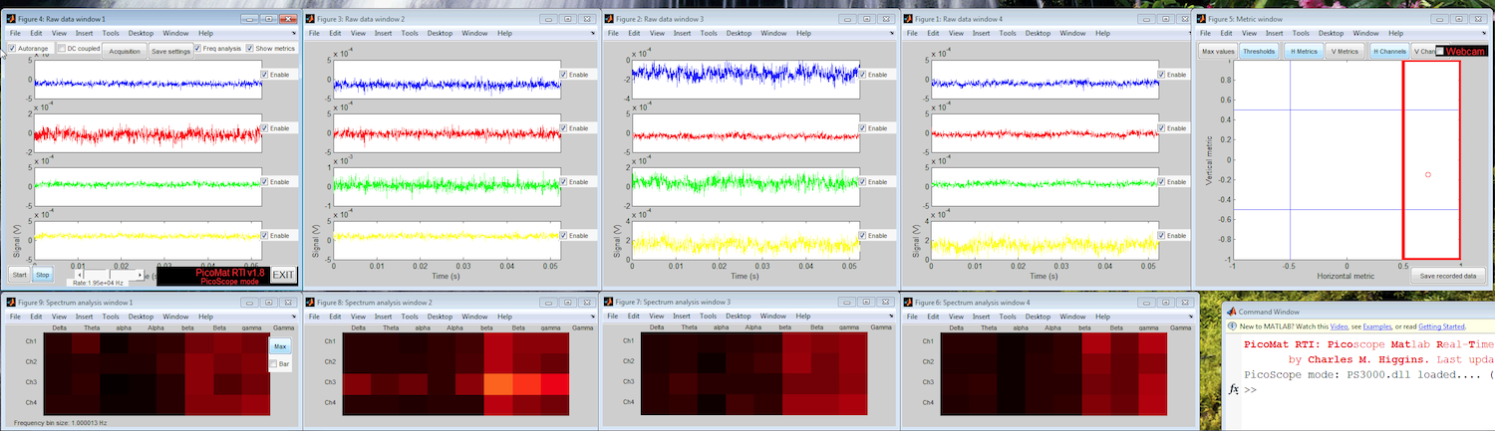
Task: Check the Bar option in Spectrum window 1
Action: coord(275,365)
